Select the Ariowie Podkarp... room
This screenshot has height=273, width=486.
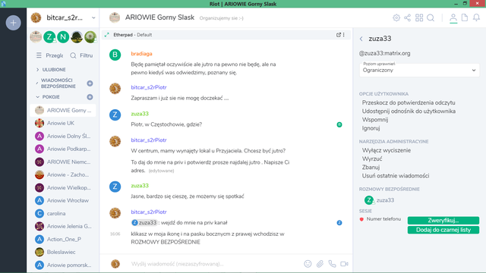pos(63,149)
